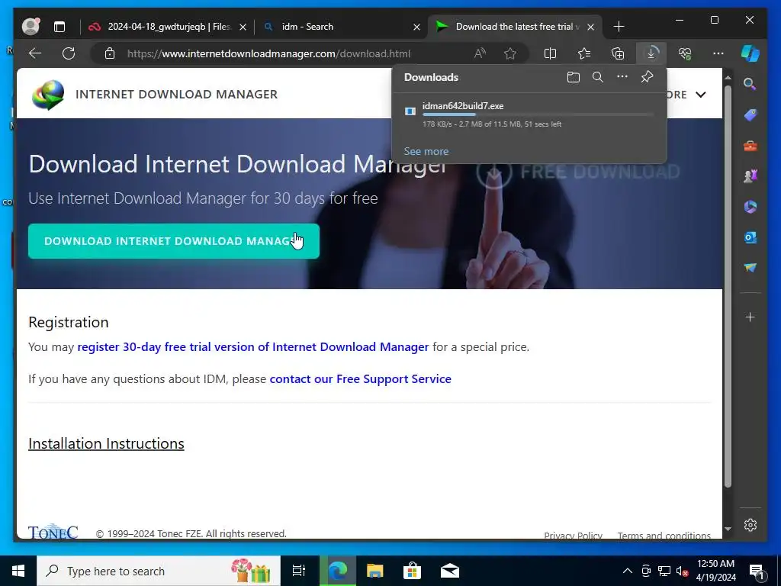Open Task View on the taskbar
The height and width of the screenshot is (586, 781).
point(299,571)
